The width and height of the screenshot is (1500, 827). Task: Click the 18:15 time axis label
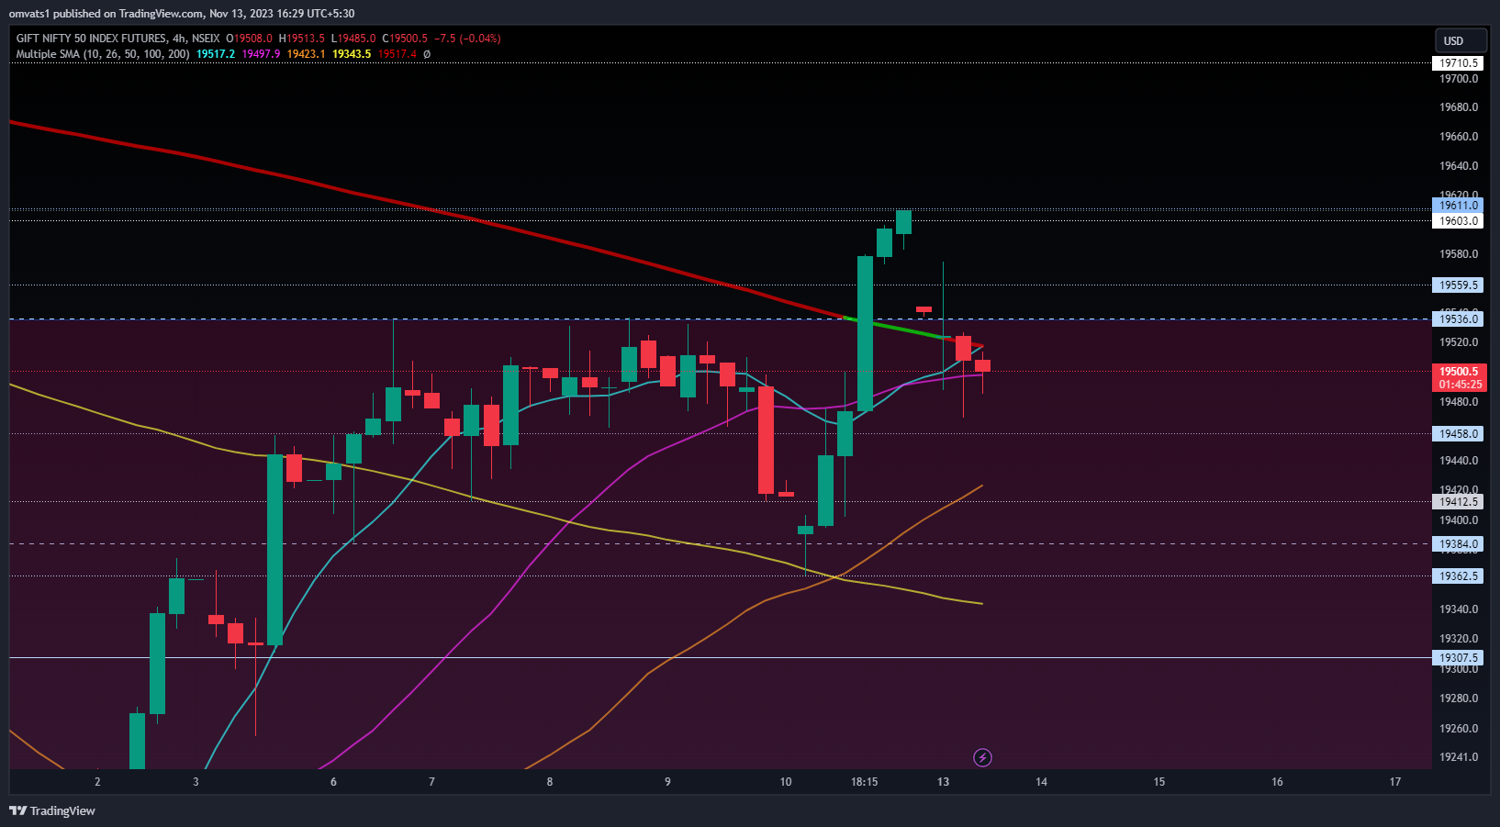tap(864, 782)
